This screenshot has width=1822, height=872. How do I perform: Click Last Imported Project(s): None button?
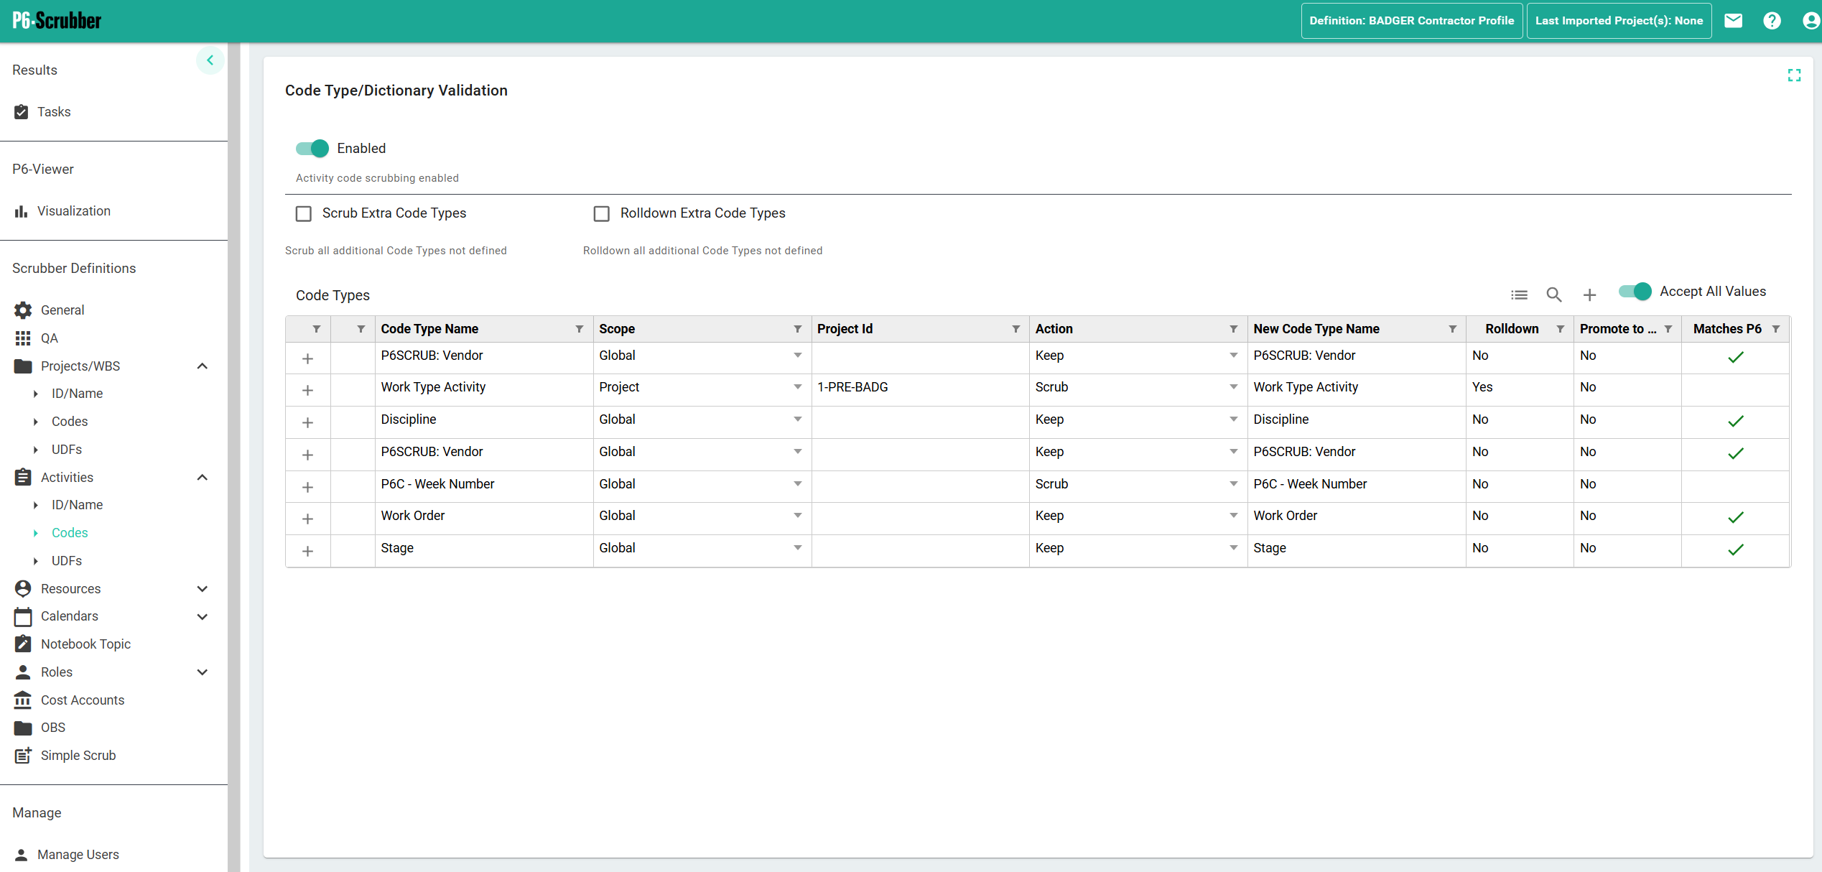(1619, 21)
